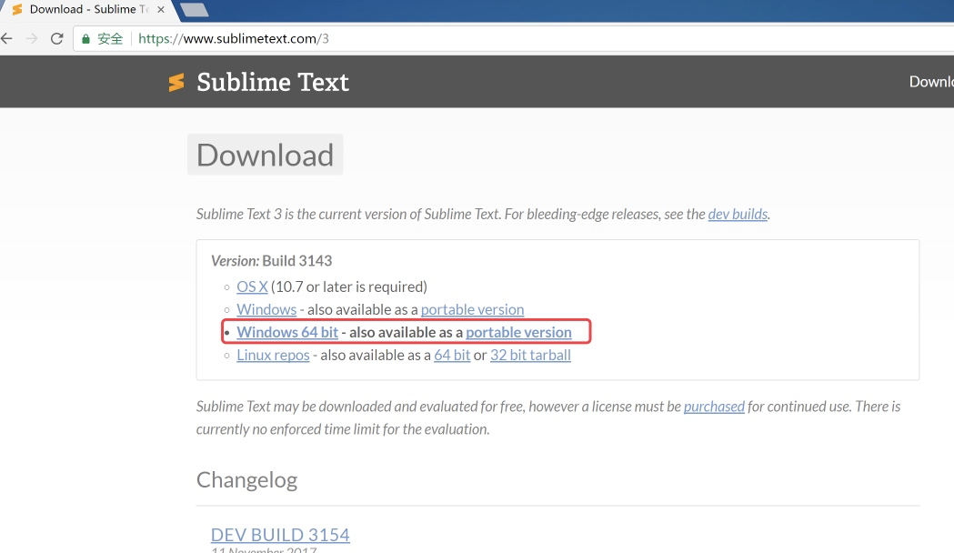Image resolution: width=954 pixels, height=553 pixels.
Task: Follow the dev builds link
Action: tap(738, 214)
